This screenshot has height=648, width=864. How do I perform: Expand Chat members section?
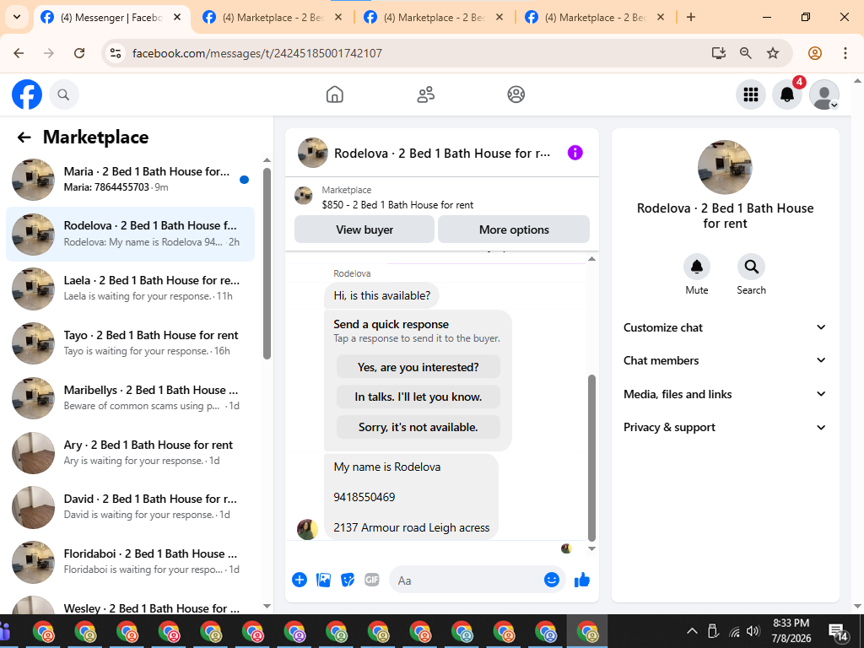725,360
